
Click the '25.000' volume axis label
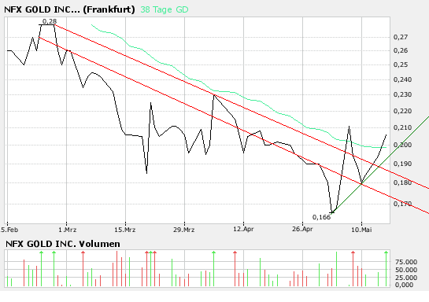tap(406, 278)
